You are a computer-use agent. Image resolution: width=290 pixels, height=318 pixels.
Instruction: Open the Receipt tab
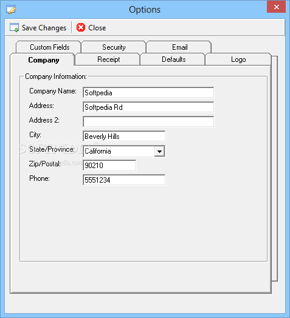click(108, 59)
